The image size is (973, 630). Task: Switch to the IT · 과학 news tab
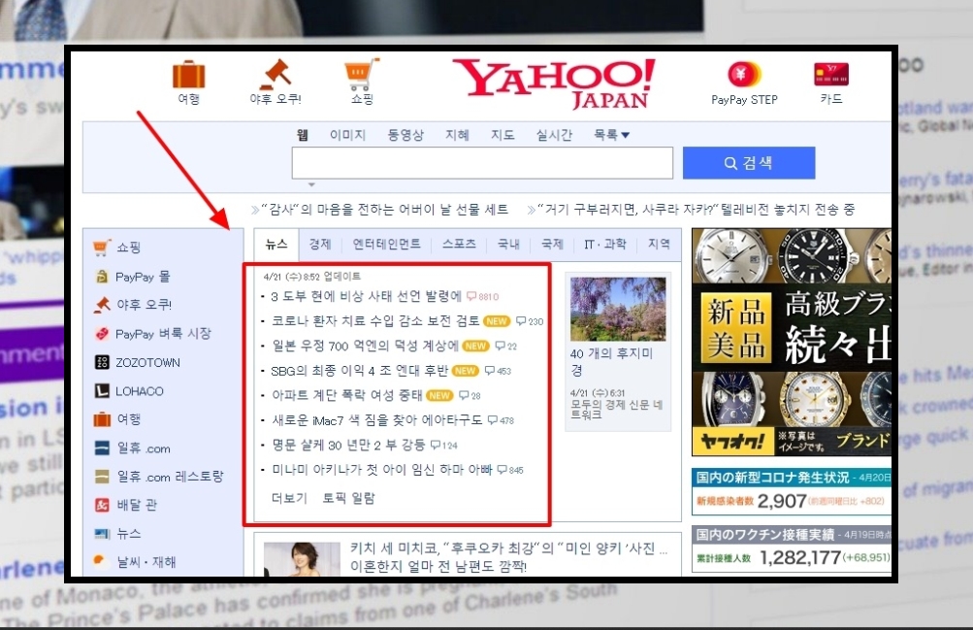(605, 244)
